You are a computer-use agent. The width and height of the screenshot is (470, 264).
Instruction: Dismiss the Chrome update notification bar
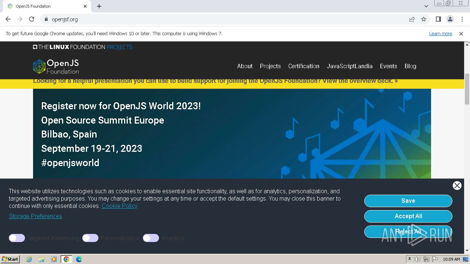461,33
